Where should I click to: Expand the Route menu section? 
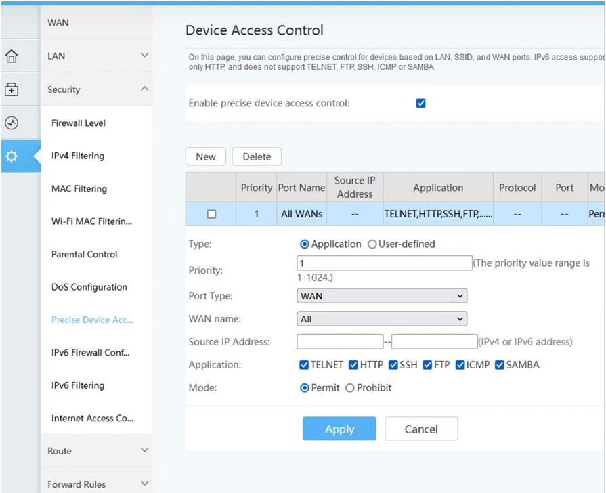tap(97, 451)
